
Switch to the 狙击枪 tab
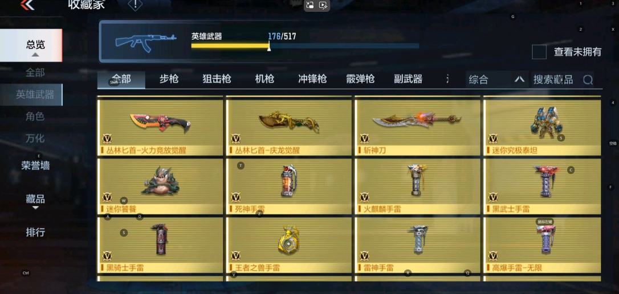[x=217, y=79]
